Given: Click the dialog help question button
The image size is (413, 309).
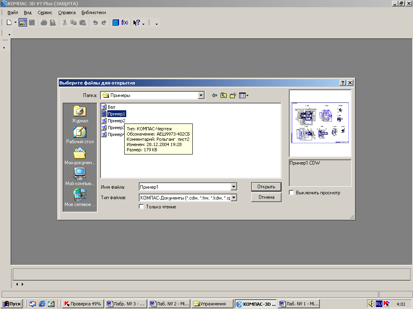Looking at the screenshot, I should pos(343,83).
